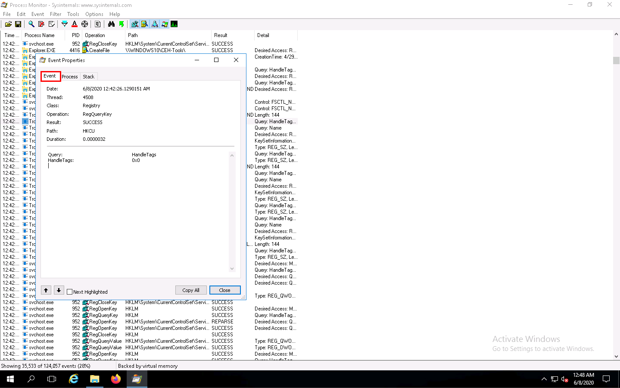This screenshot has width=620, height=388.
Task: Click the Autoscroll toolbar icon
Action: [x=41, y=24]
